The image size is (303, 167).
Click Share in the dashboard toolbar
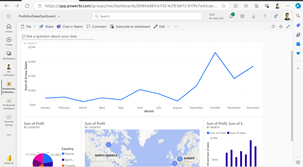[x=46, y=27]
